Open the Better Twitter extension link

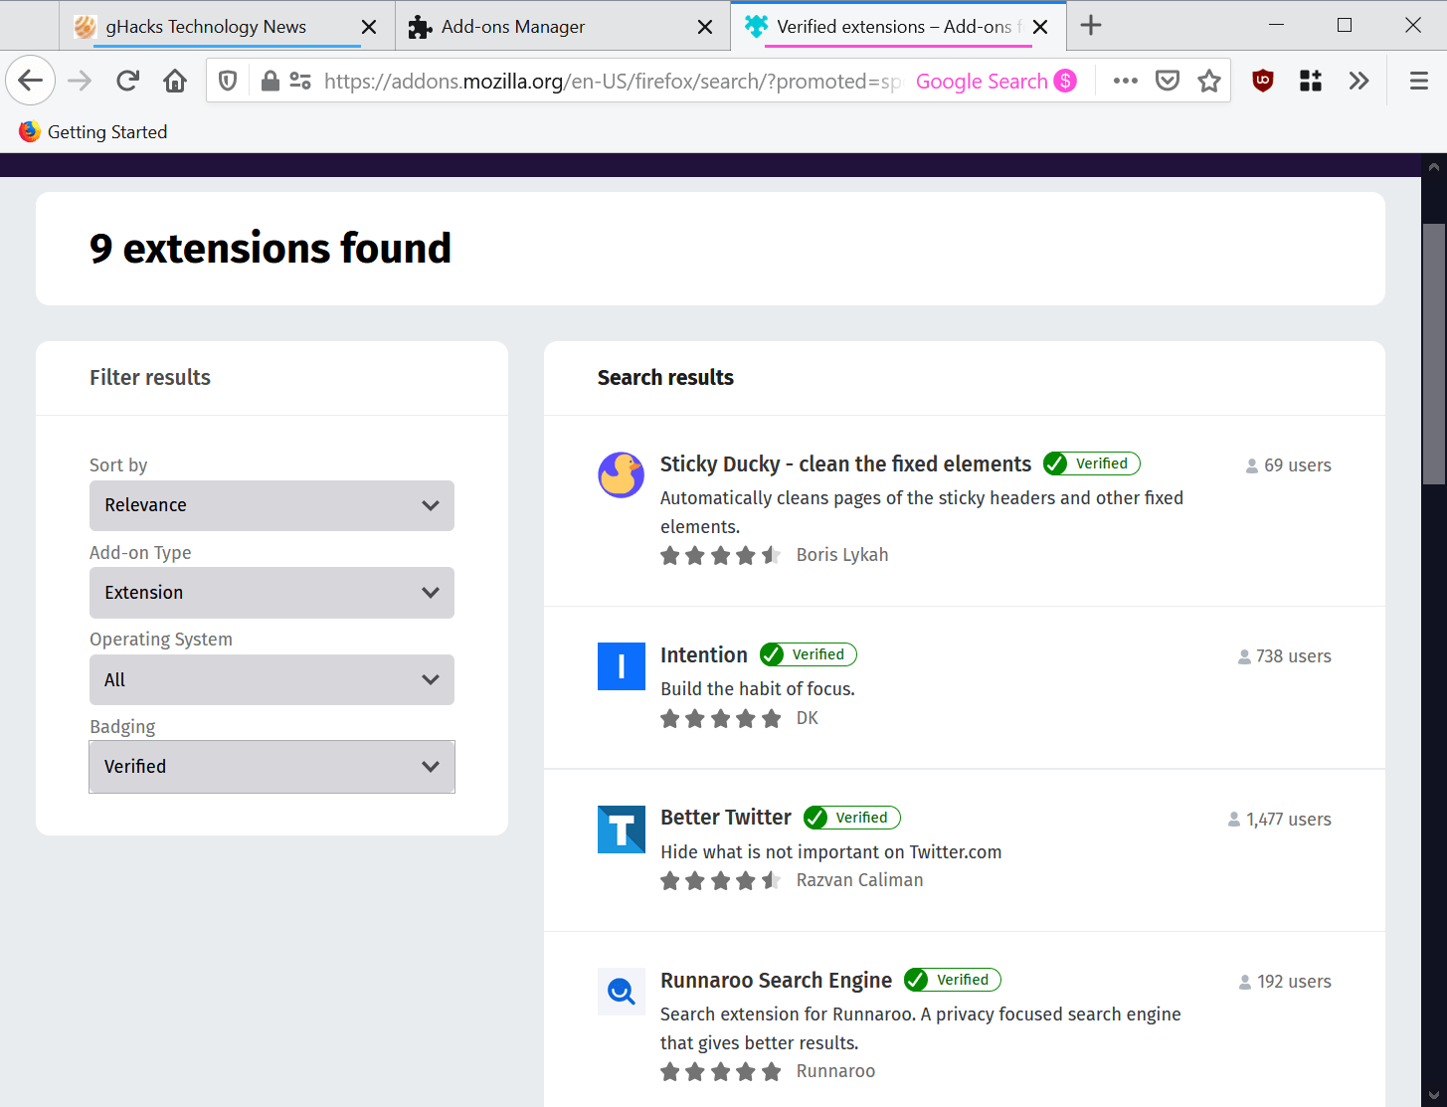pyautogui.click(x=726, y=818)
